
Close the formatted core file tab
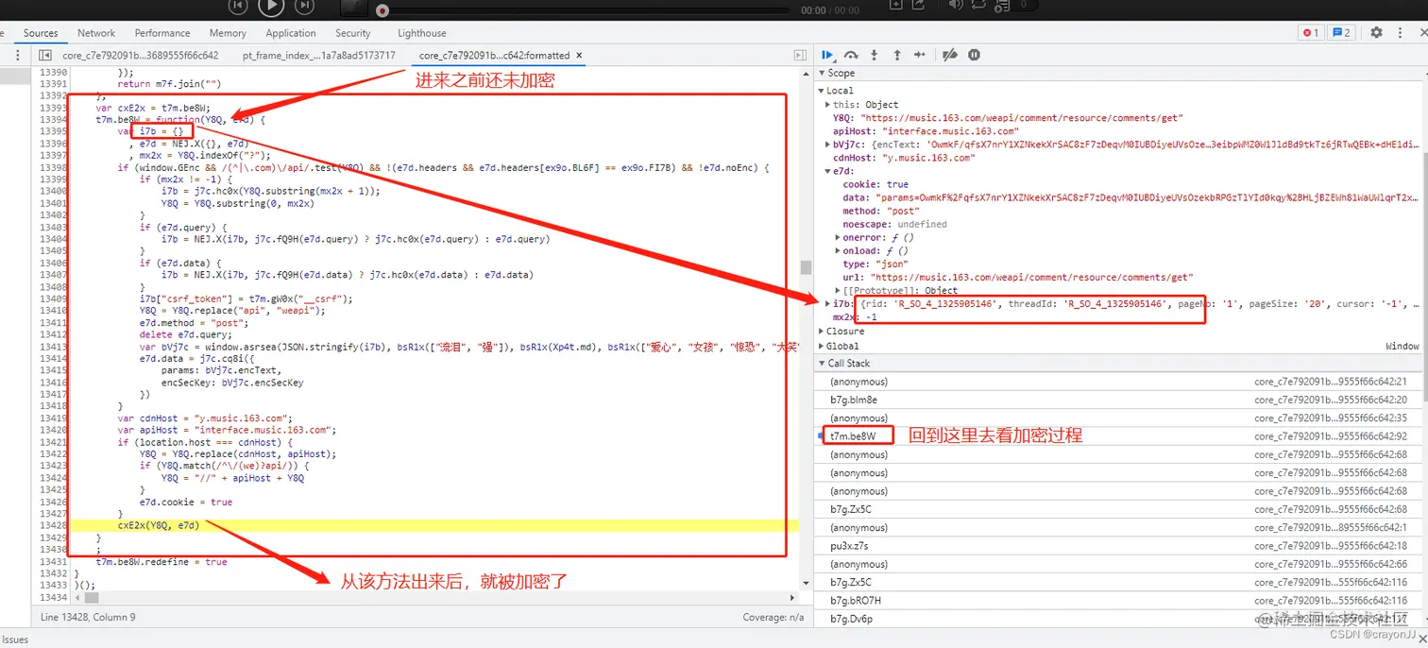tap(579, 56)
